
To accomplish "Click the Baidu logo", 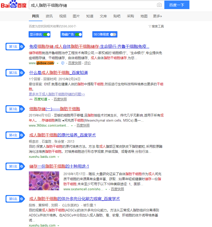I will coord(14,4).
